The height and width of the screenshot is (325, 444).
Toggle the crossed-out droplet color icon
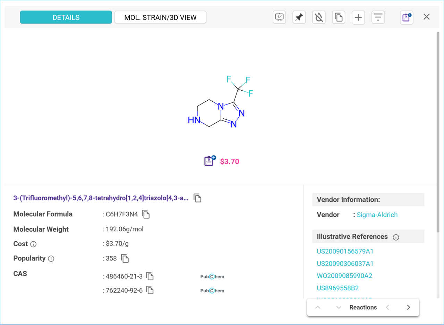(x=318, y=17)
